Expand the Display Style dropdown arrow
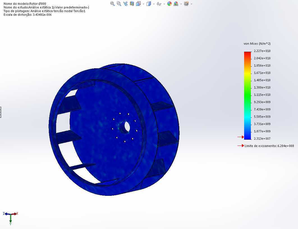This screenshot has width=298, height=229. [x=153, y=4]
